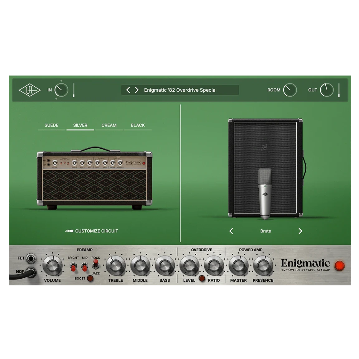Click the VOLUME knob
359x359 pixels.
tap(52, 266)
